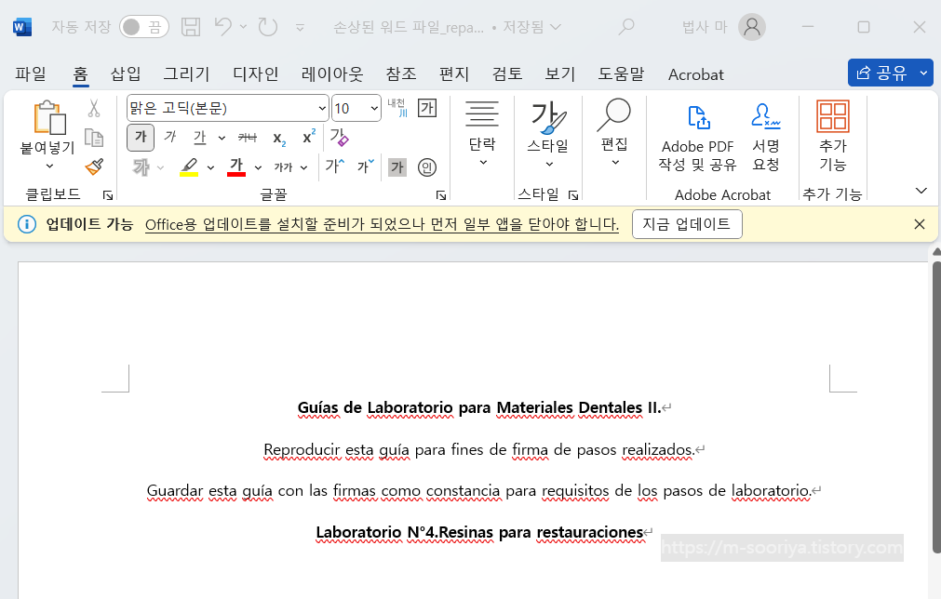Toggle AutoSave switch (자동 저장)
Image resolution: width=941 pixels, height=599 pixels.
point(144,27)
